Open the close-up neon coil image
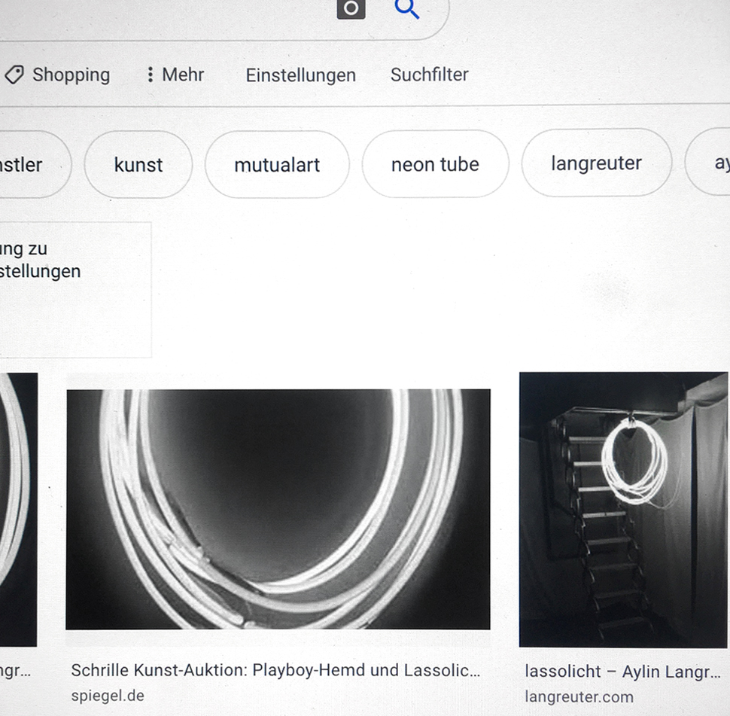Viewport: 730px width, 716px height. (278, 509)
